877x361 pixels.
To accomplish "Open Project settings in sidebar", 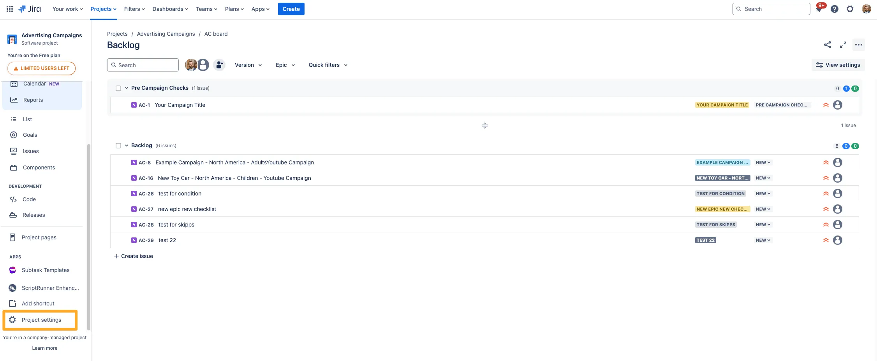I will pyautogui.click(x=40, y=320).
